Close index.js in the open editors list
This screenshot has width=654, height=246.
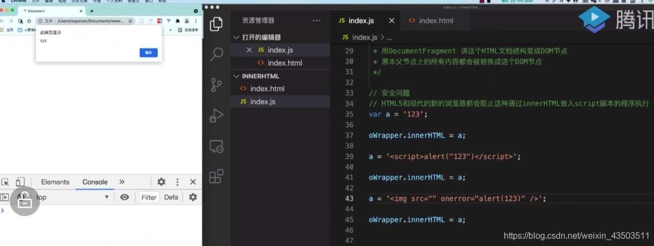[x=249, y=50]
